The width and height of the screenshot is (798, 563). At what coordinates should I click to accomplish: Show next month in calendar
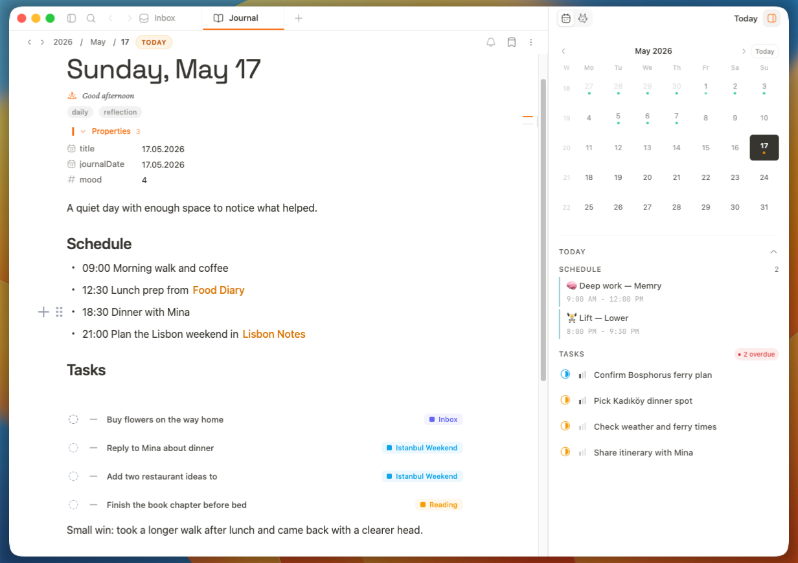click(x=744, y=51)
